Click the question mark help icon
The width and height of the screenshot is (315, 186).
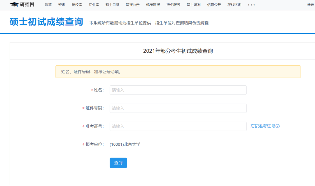(x=278, y=126)
